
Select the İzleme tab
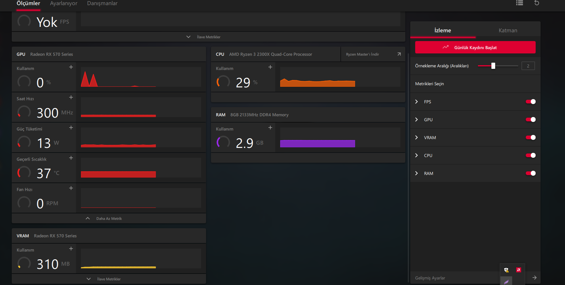443,30
